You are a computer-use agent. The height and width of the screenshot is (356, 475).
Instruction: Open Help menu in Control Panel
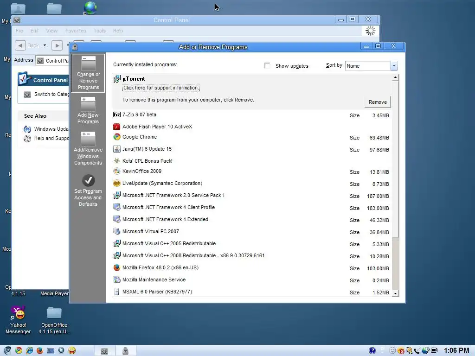pos(118,31)
